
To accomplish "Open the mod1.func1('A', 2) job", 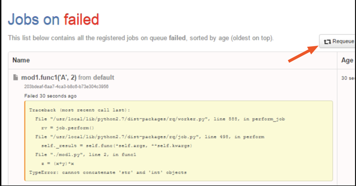I will 49,78.
